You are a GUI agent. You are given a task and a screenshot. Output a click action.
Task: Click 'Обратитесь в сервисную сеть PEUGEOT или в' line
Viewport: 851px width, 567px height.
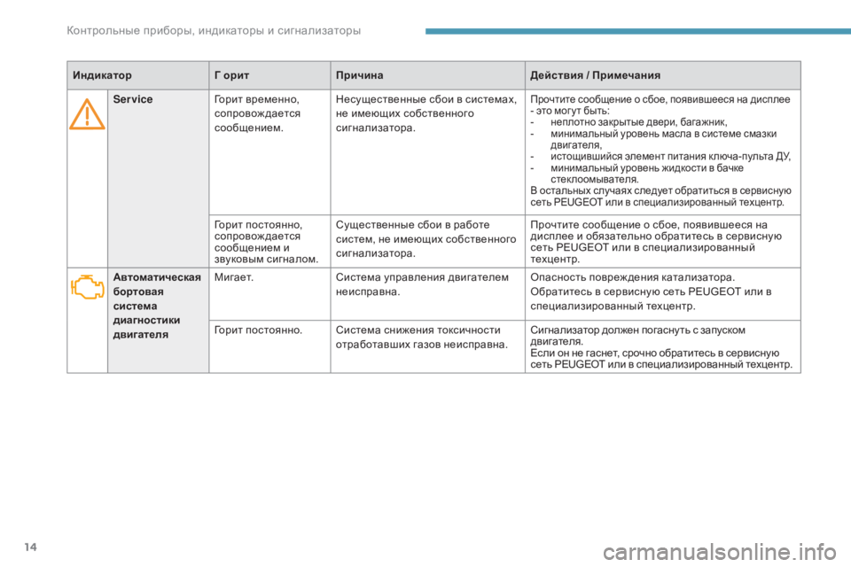(651, 291)
